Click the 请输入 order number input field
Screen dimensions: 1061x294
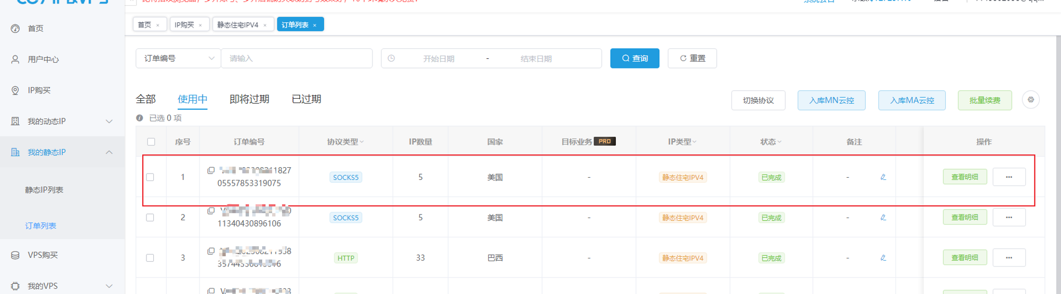(297, 58)
